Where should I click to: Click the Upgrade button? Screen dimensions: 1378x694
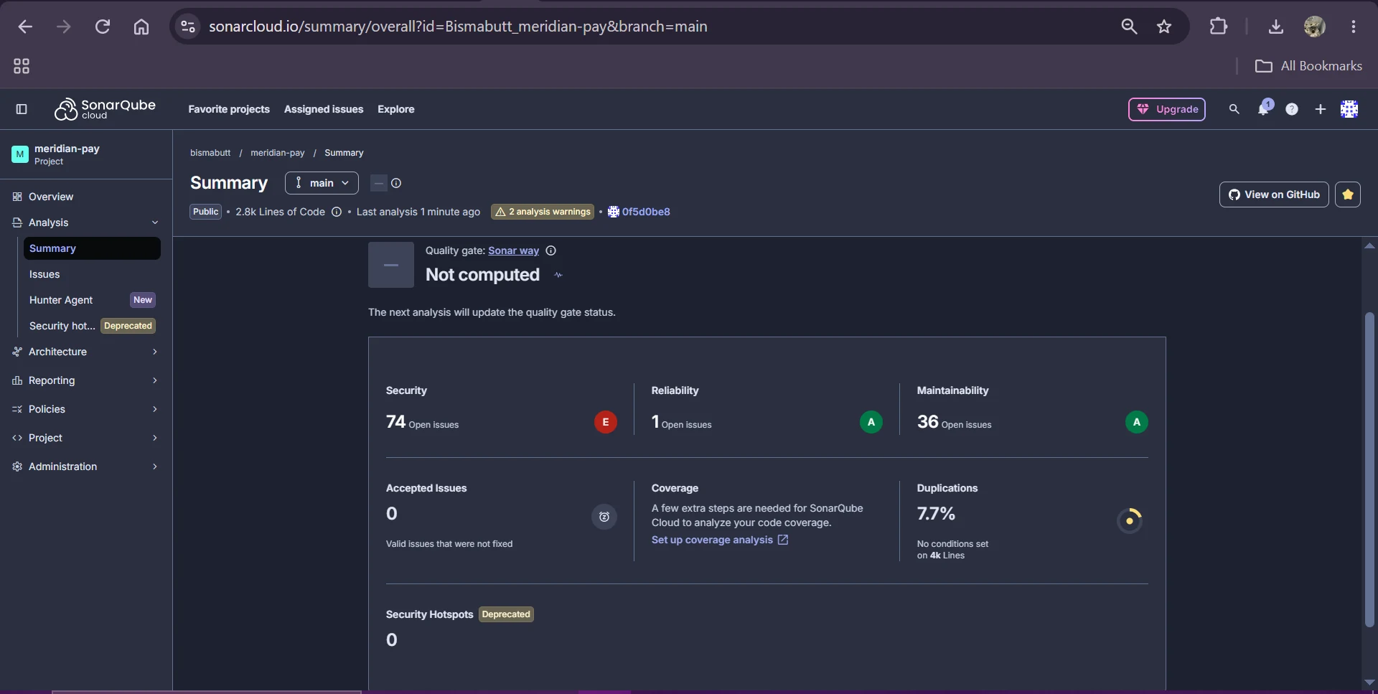(1167, 109)
